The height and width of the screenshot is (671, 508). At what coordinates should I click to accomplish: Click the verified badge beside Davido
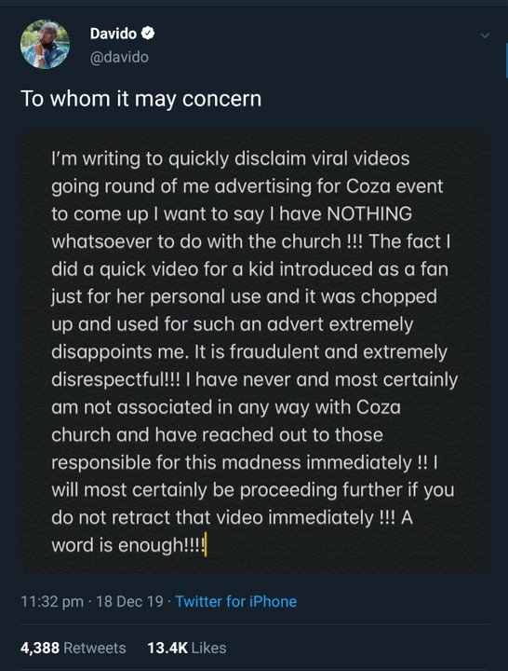[148, 33]
